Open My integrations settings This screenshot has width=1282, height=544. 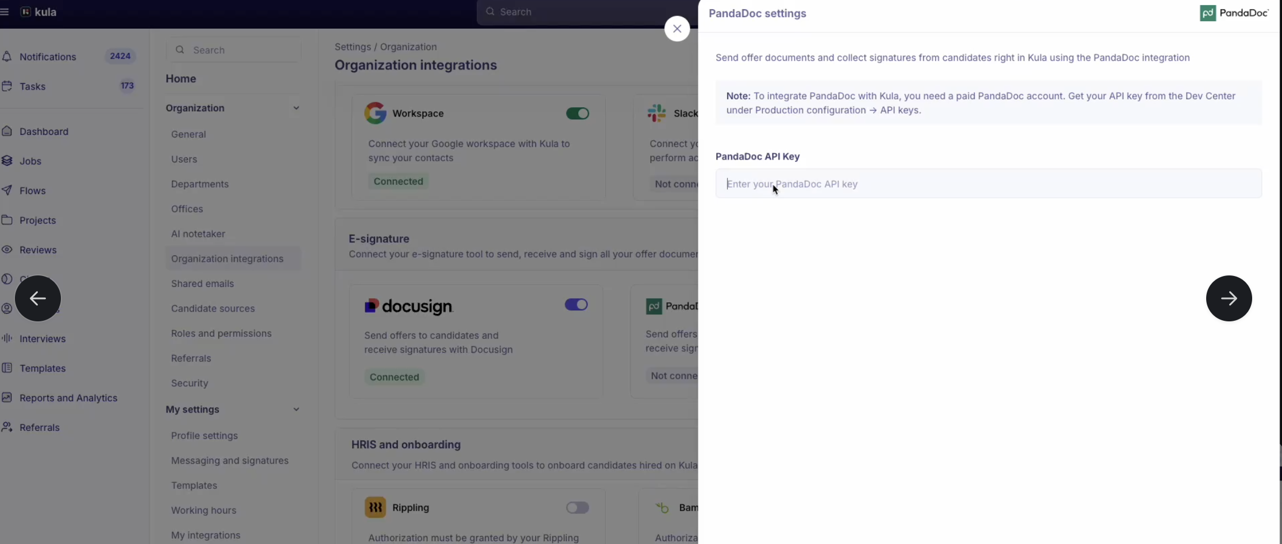(206, 535)
